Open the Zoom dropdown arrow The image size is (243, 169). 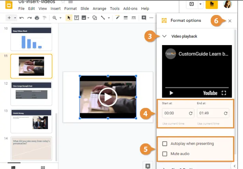60,18
